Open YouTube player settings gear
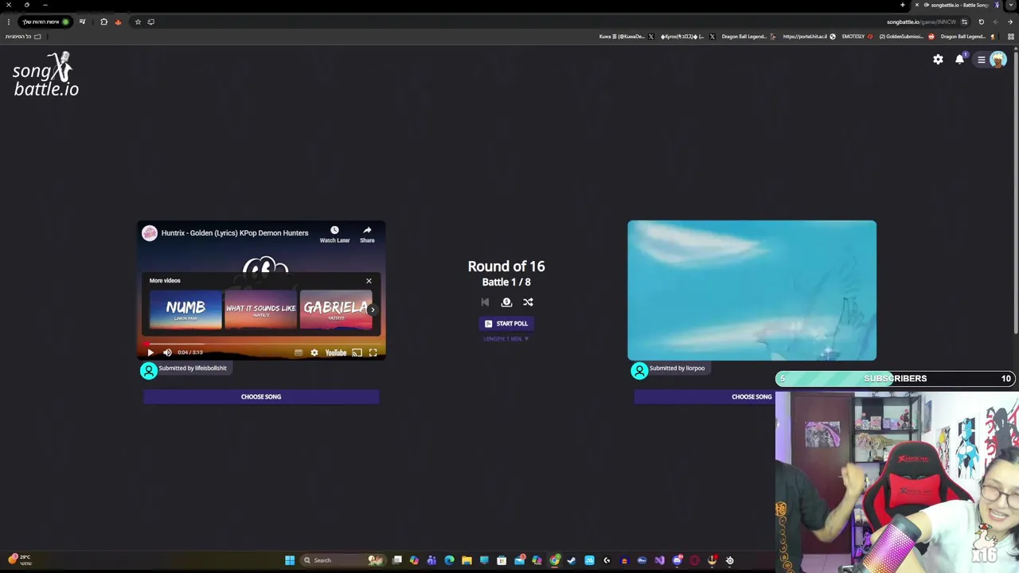Screen dimensions: 1019x573 click(314, 353)
